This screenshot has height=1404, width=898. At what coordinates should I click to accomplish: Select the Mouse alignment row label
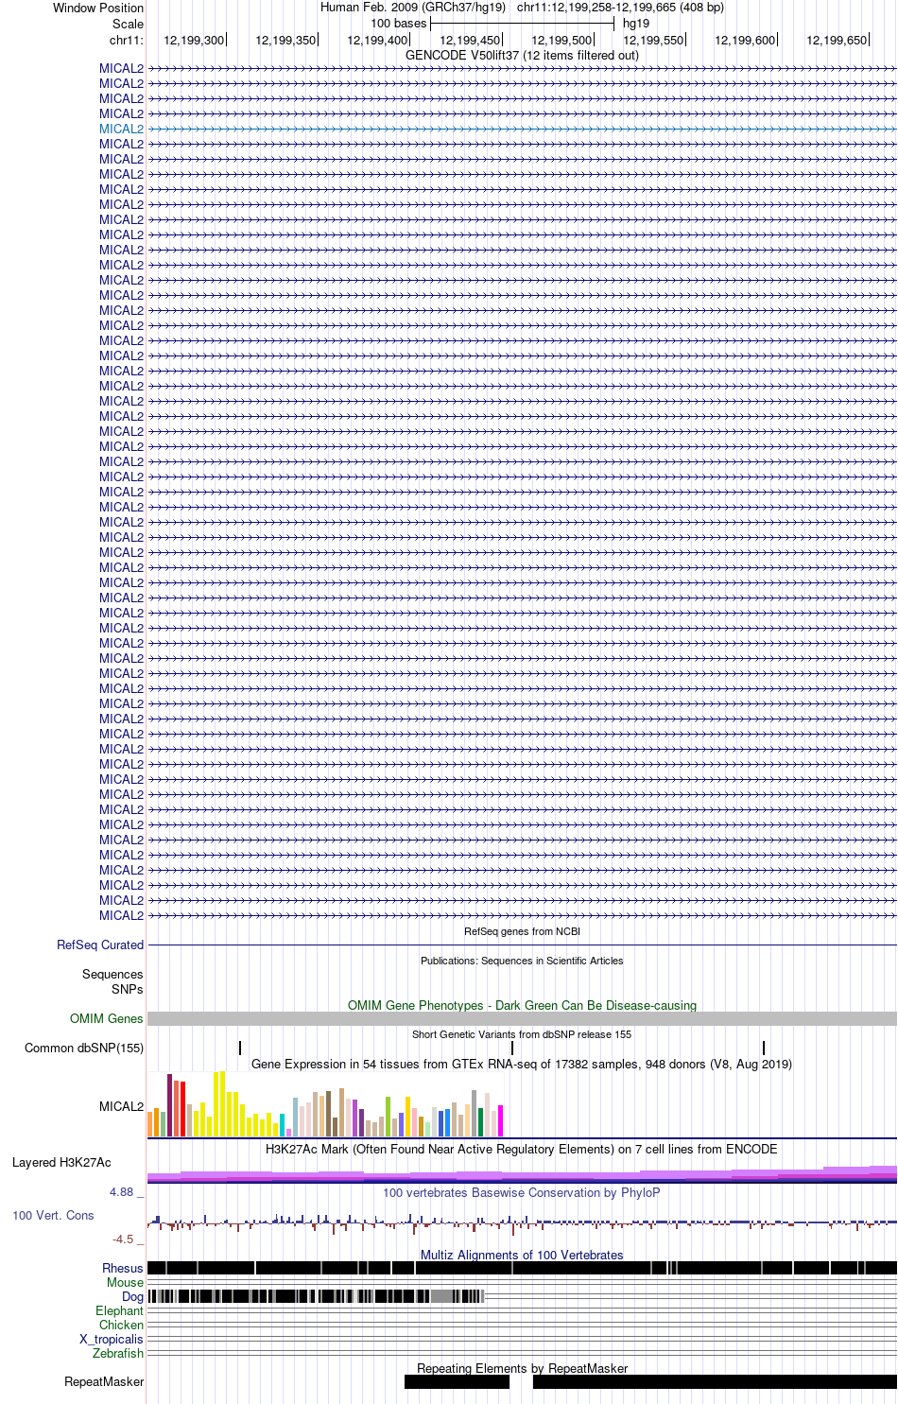click(125, 1283)
